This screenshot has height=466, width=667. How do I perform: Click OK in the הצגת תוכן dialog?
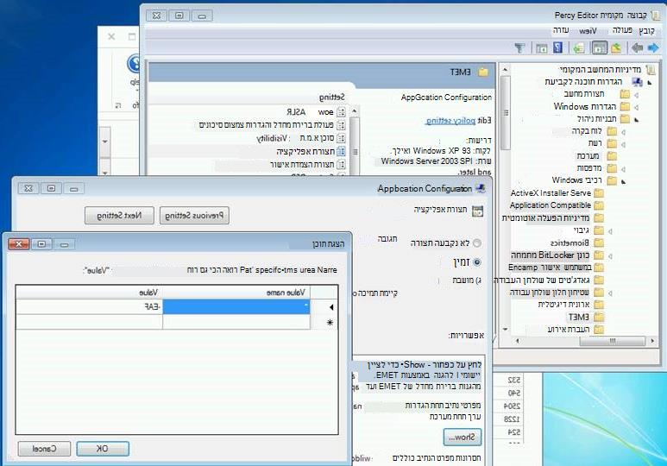pyautogui.click(x=103, y=449)
